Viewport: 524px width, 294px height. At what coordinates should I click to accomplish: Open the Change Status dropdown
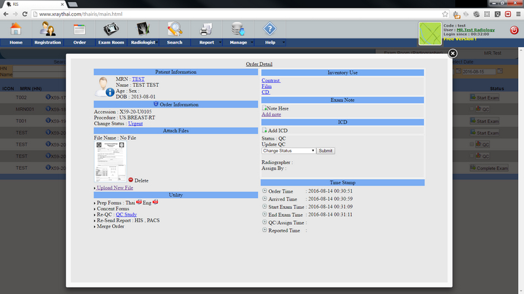click(x=289, y=150)
